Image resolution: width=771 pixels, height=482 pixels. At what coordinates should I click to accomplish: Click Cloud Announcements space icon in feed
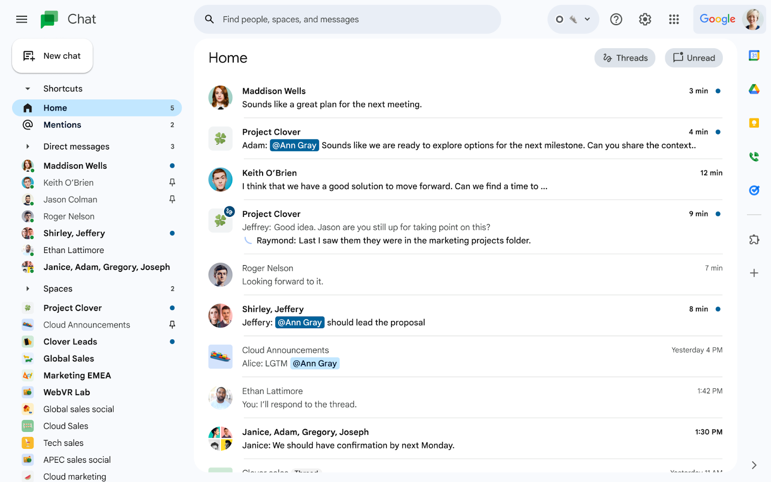tap(220, 357)
